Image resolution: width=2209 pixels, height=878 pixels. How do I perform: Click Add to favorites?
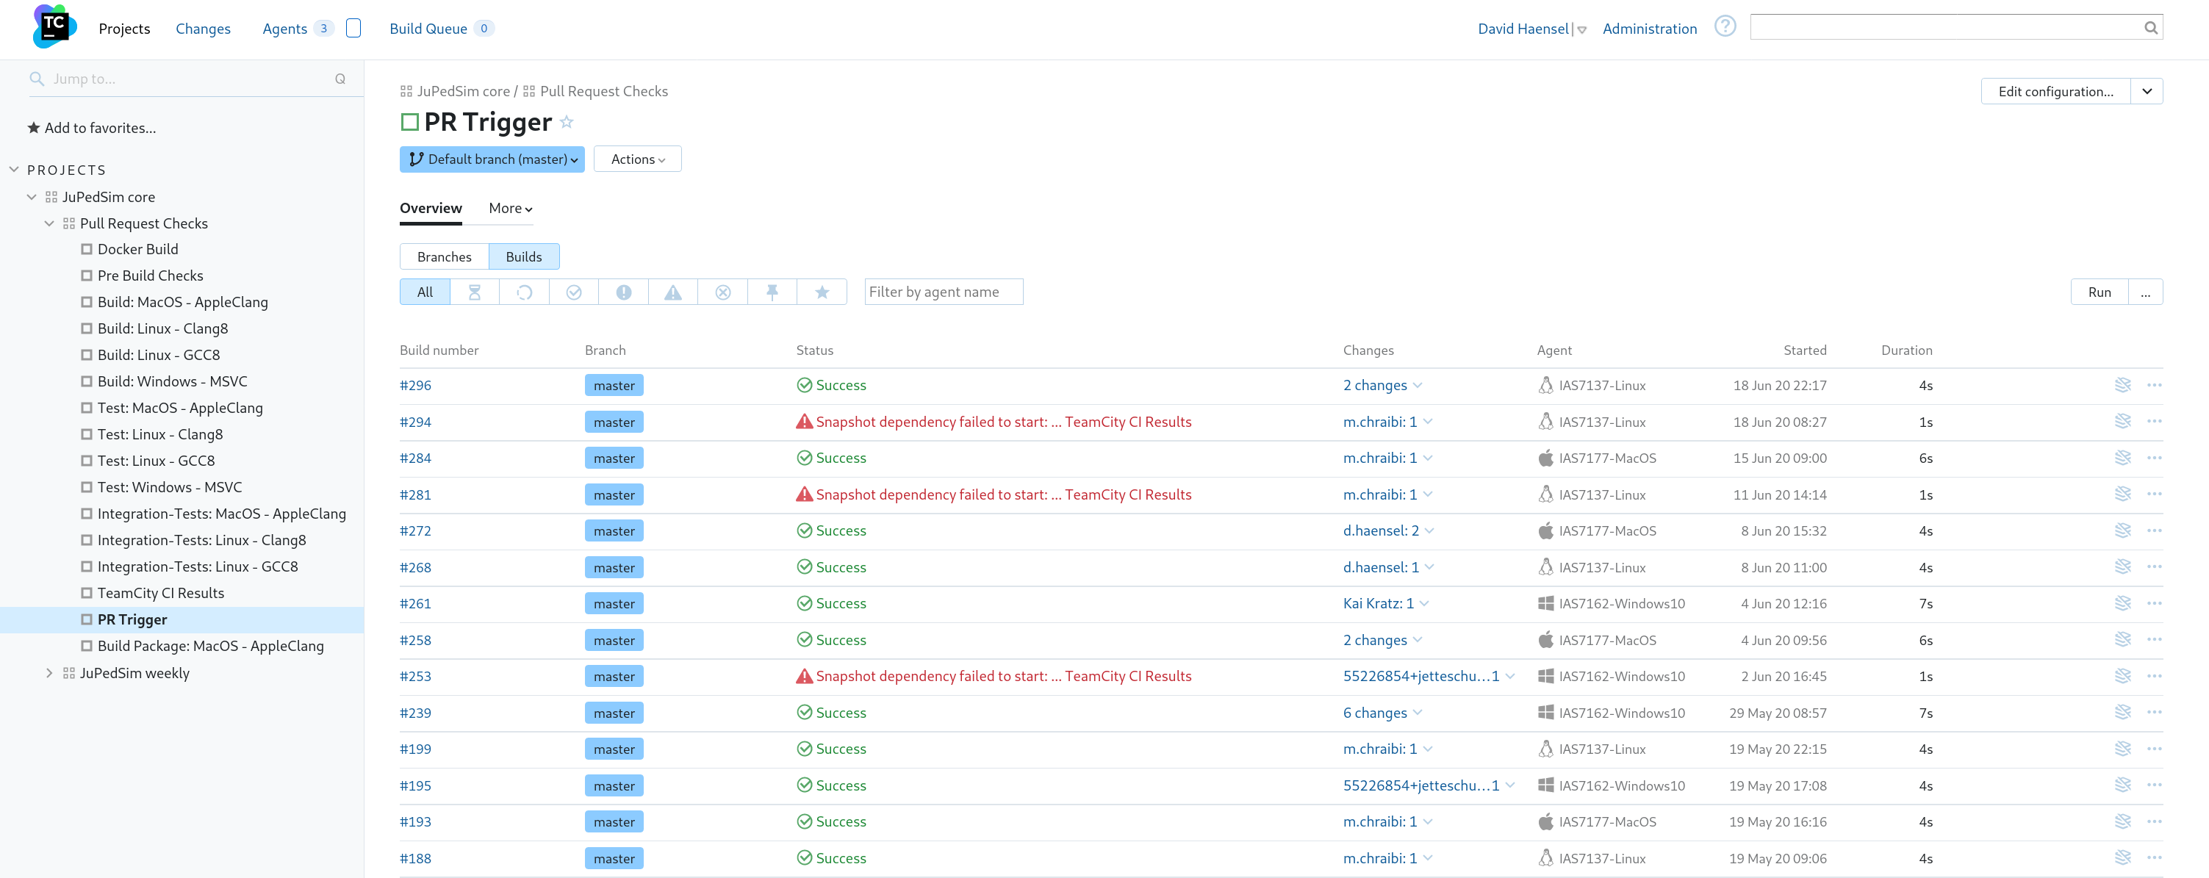92,128
